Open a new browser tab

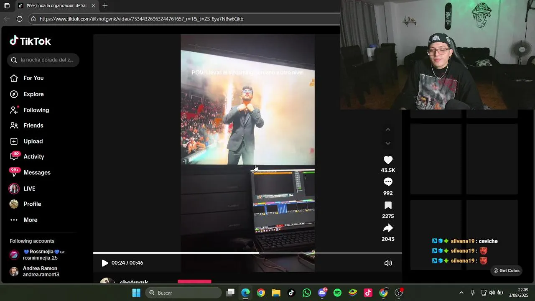click(x=105, y=5)
